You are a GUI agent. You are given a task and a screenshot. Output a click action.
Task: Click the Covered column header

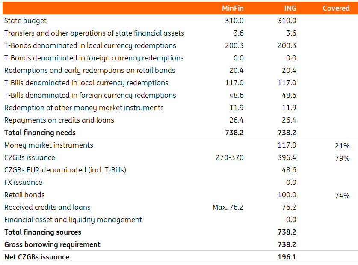pos(336,8)
